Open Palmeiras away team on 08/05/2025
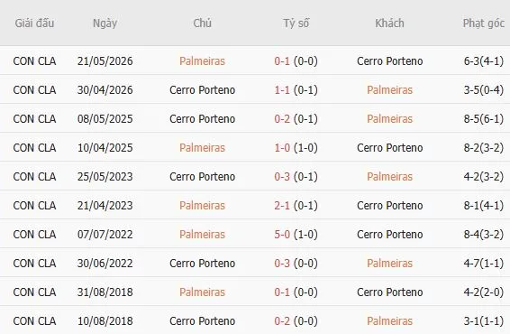Viewport: 510px width, 334px height. point(389,118)
